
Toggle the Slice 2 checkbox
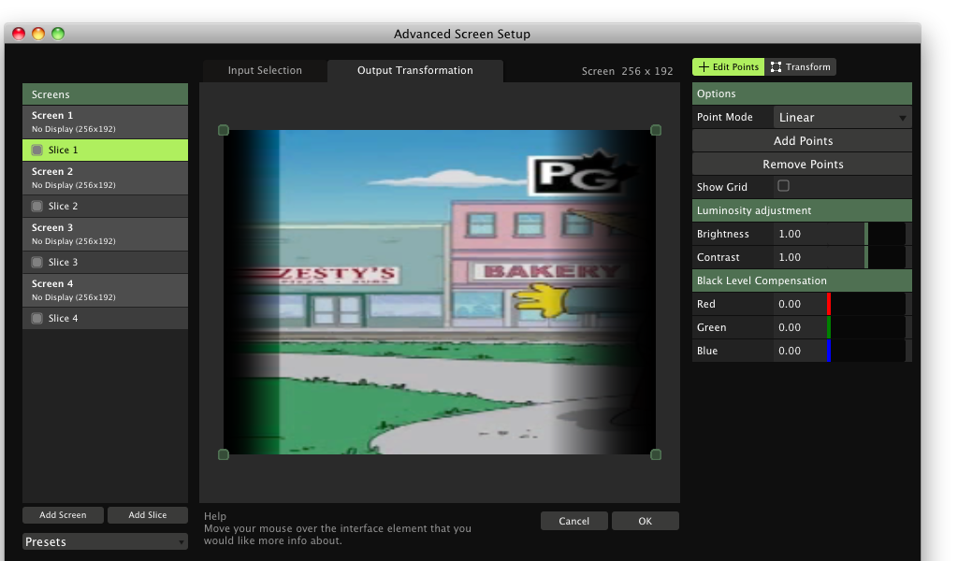37,207
